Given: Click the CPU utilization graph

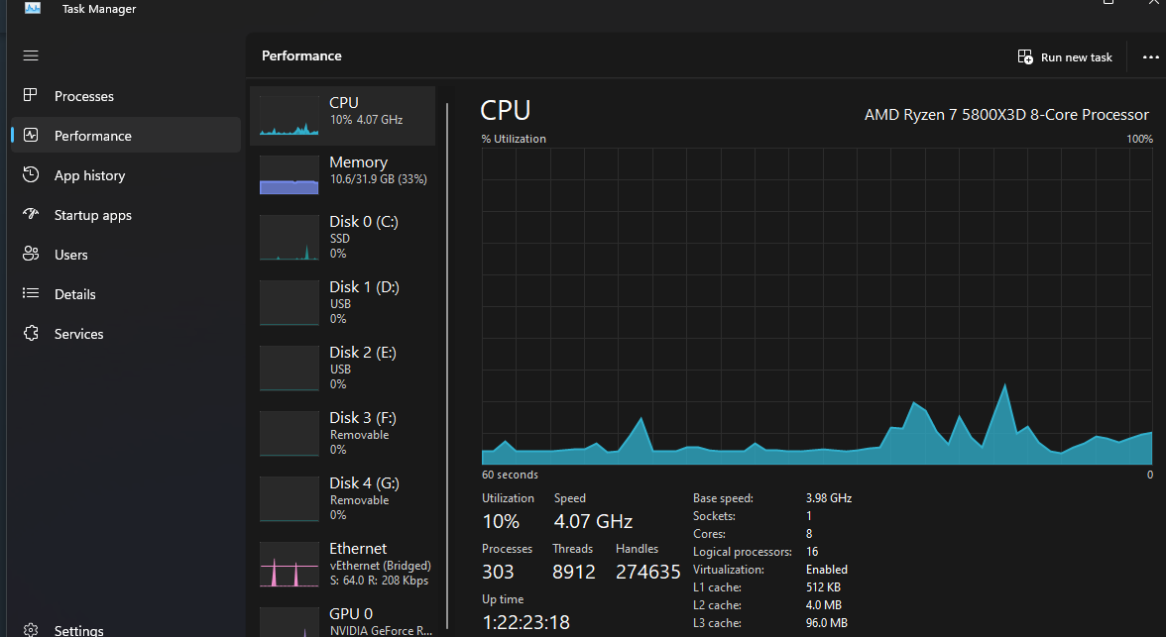Looking at the screenshot, I should pyautogui.click(x=817, y=306).
